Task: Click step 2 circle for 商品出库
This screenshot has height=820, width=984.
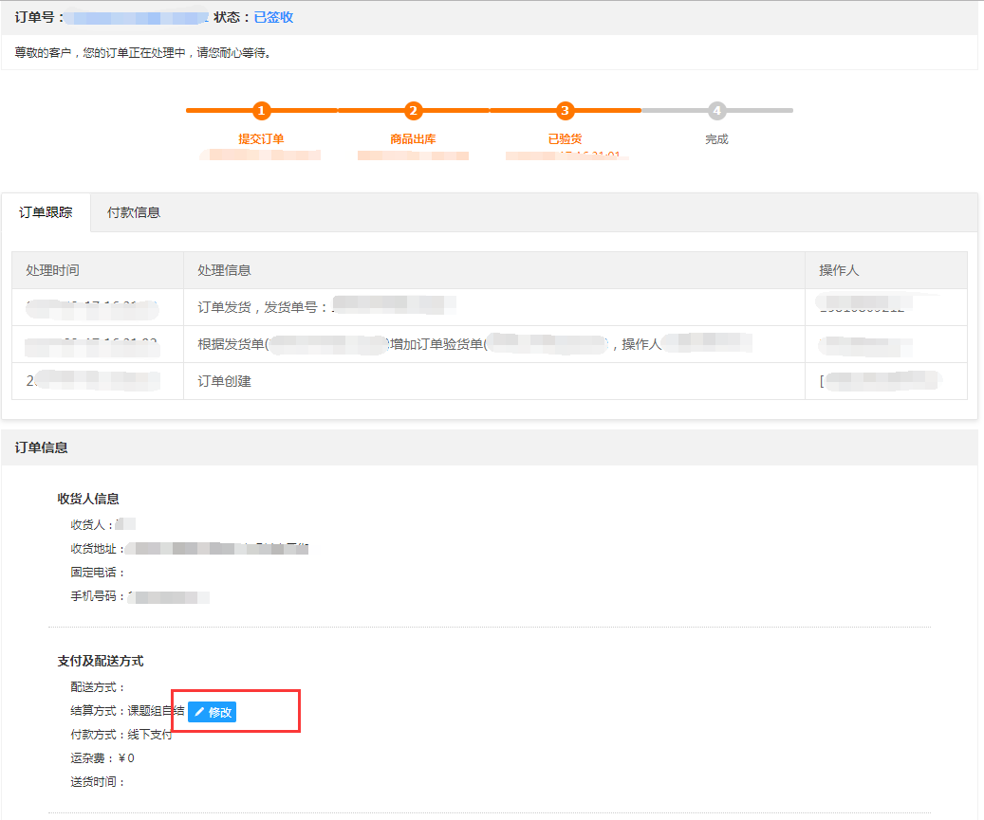Action: click(x=413, y=111)
